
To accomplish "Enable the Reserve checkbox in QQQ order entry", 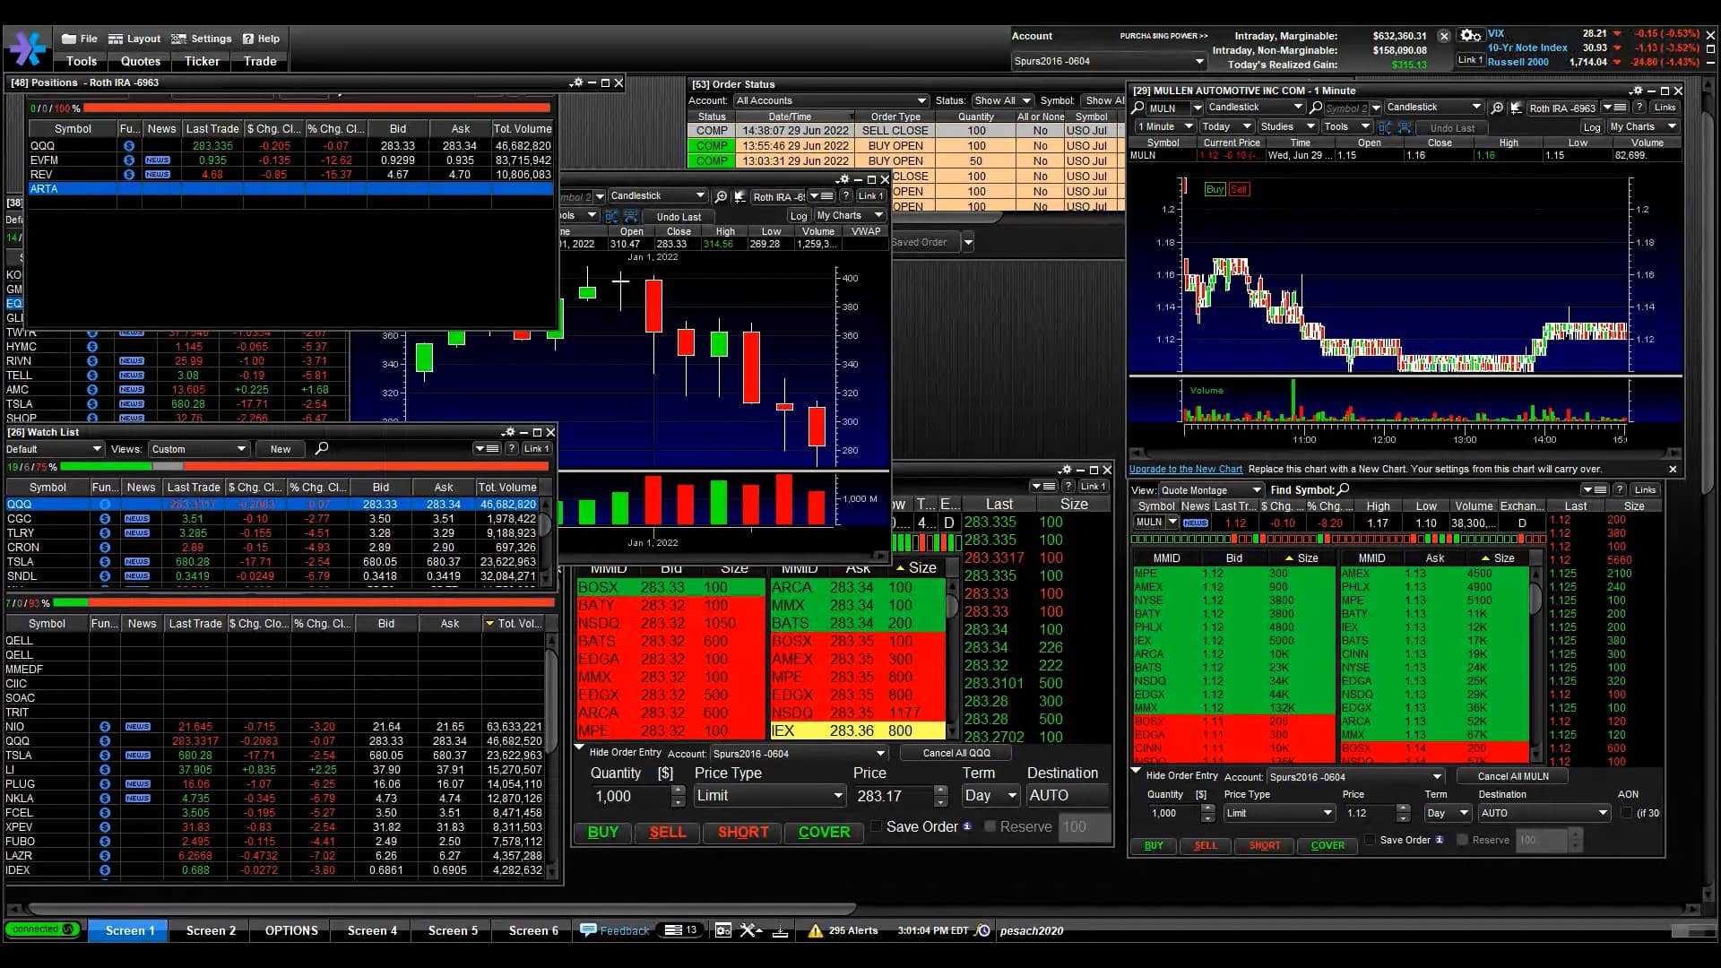I will pyautogui.click(x=990, y=826).
